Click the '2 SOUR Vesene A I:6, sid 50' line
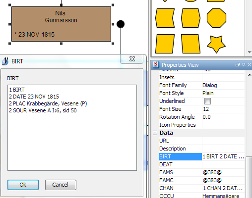The height and width of the screenshot is (198, 252). pyautogui.click(x=43, y=110)
